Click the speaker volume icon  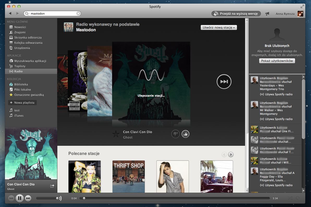point(60,198)
